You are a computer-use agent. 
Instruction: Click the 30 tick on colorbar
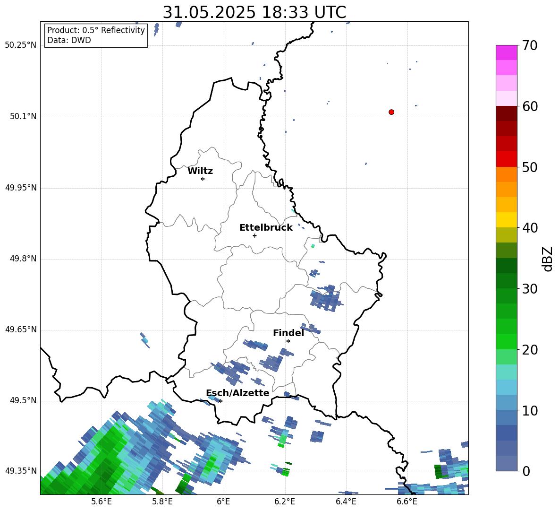tap(530, 289)
